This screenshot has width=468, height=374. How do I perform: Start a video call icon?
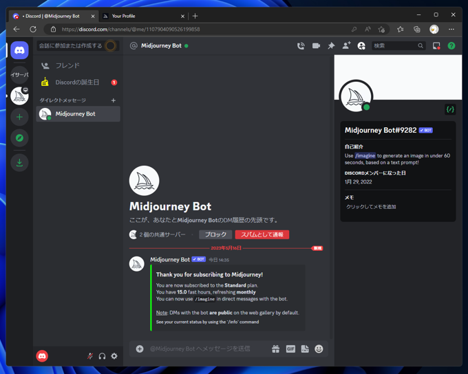tap(316, 45)
